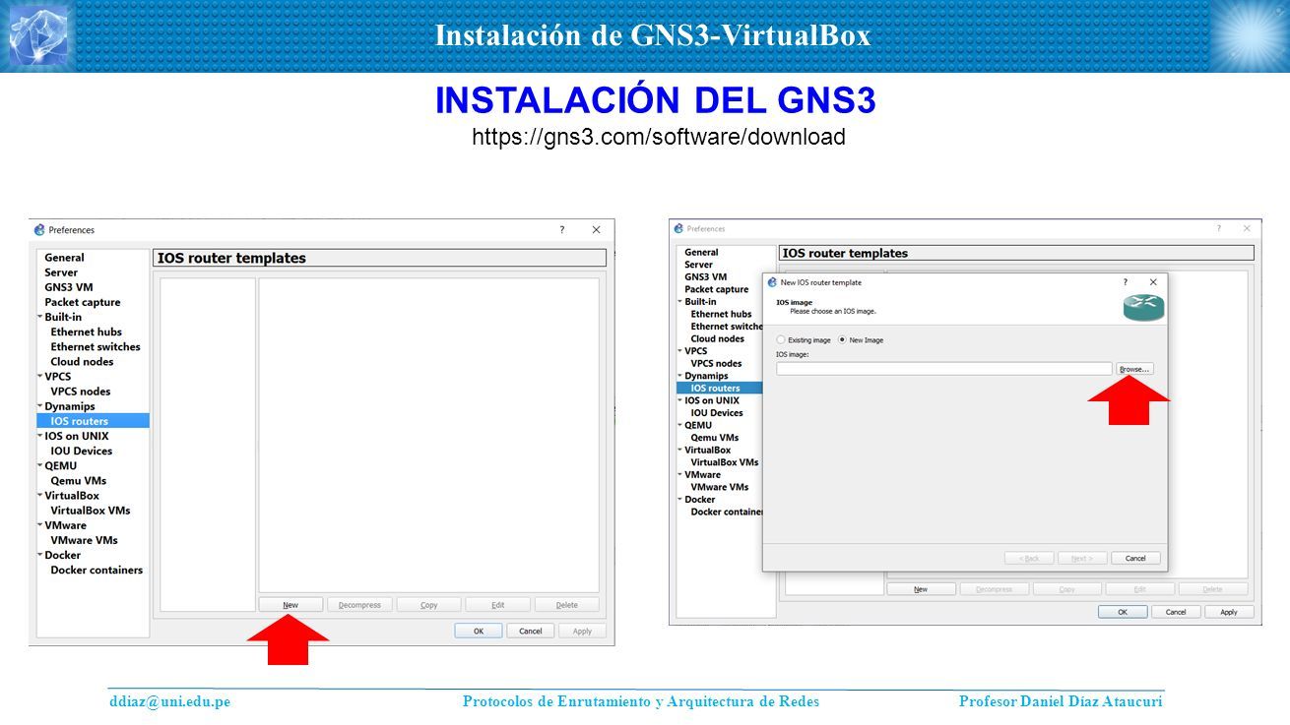Click OK in left Preferences window

(x=478, y=631)
